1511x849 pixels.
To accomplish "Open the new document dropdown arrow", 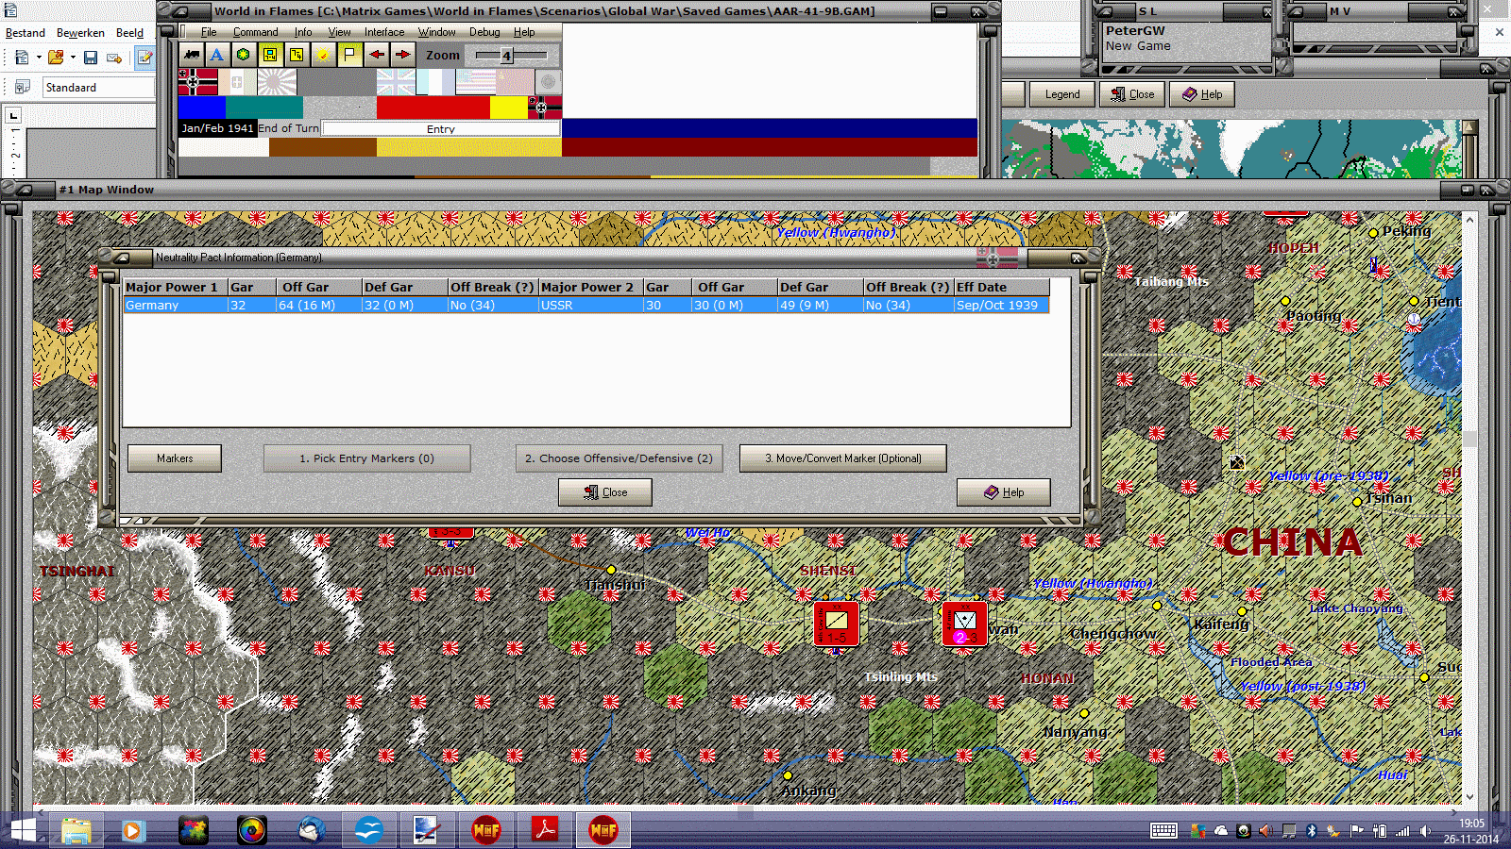I will [x=39, y=58].
